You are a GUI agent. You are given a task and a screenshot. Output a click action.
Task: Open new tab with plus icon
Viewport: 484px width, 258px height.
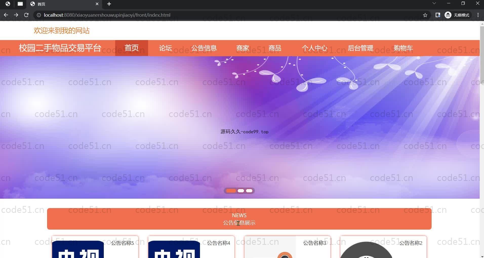point(109,4)
